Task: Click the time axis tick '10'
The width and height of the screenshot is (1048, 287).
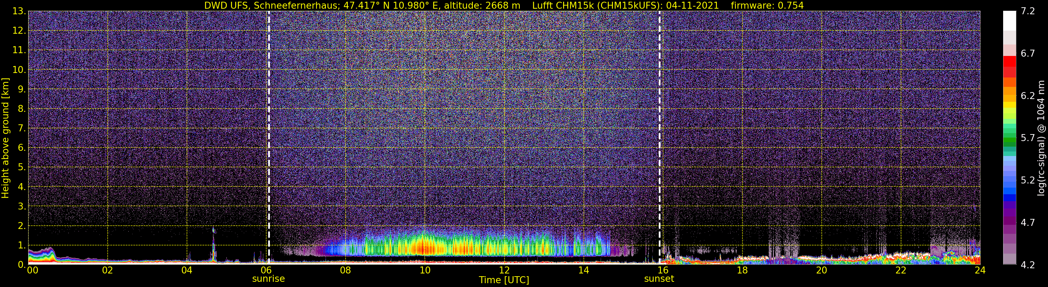Action: (x=425, y=270)
